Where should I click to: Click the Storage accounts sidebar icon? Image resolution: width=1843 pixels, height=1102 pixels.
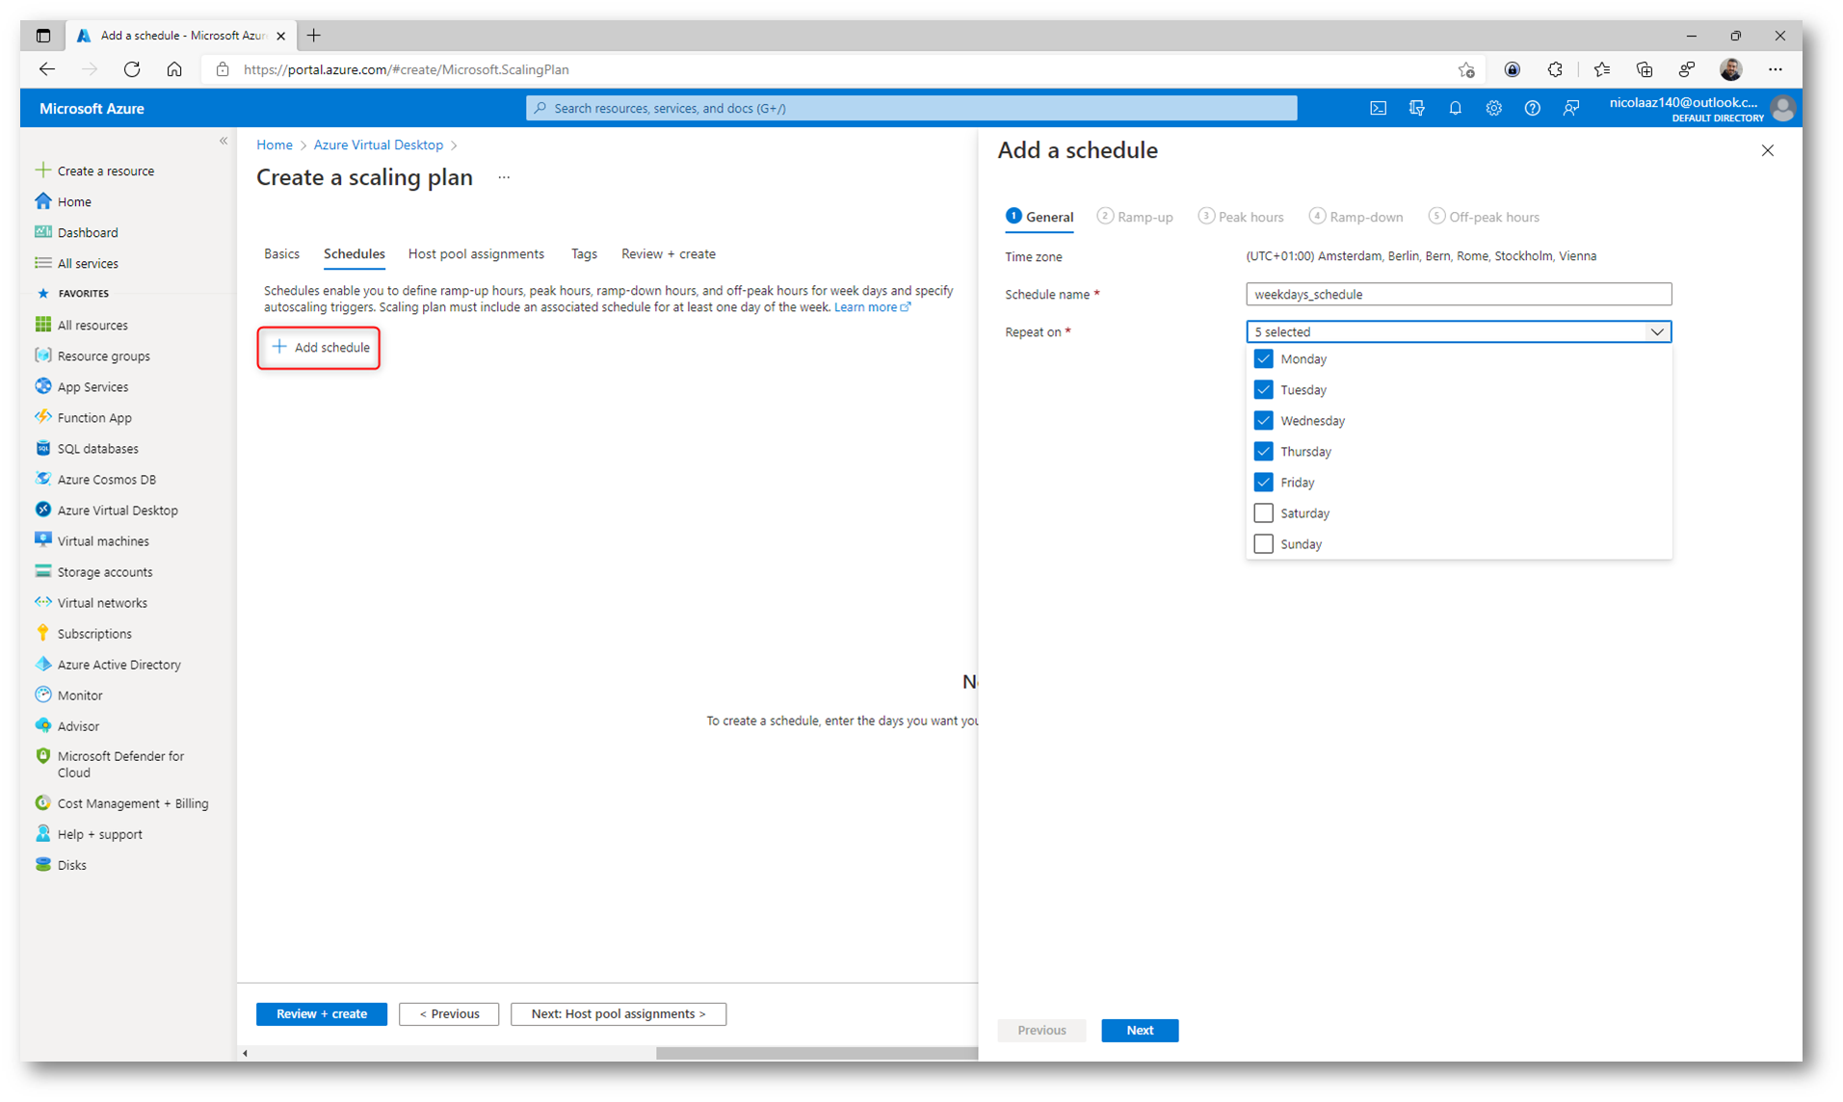pos(42,571)
